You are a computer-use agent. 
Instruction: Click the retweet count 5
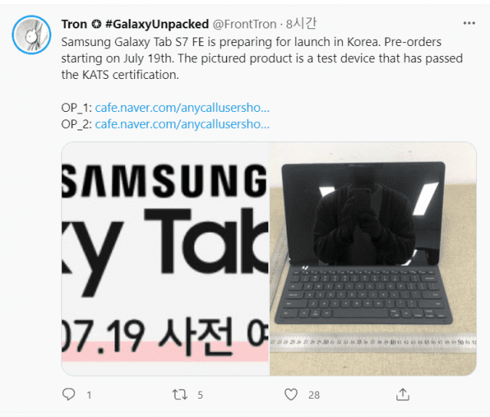pyautogui.click(x=200, y=395)
